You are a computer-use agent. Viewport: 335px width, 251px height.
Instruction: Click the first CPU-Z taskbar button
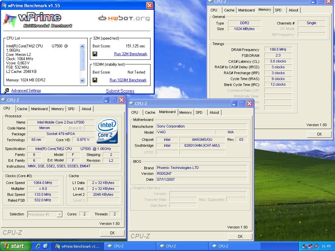[130, 246]
